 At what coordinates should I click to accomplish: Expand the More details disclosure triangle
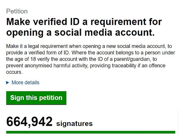8,83
